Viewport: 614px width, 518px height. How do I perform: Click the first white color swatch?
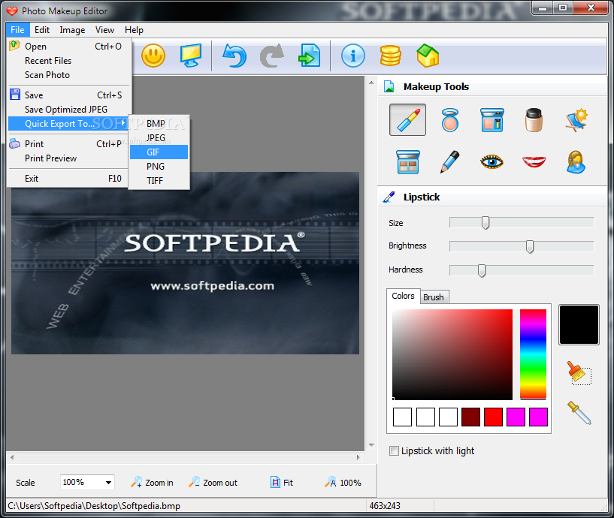(x=402, y=417)
